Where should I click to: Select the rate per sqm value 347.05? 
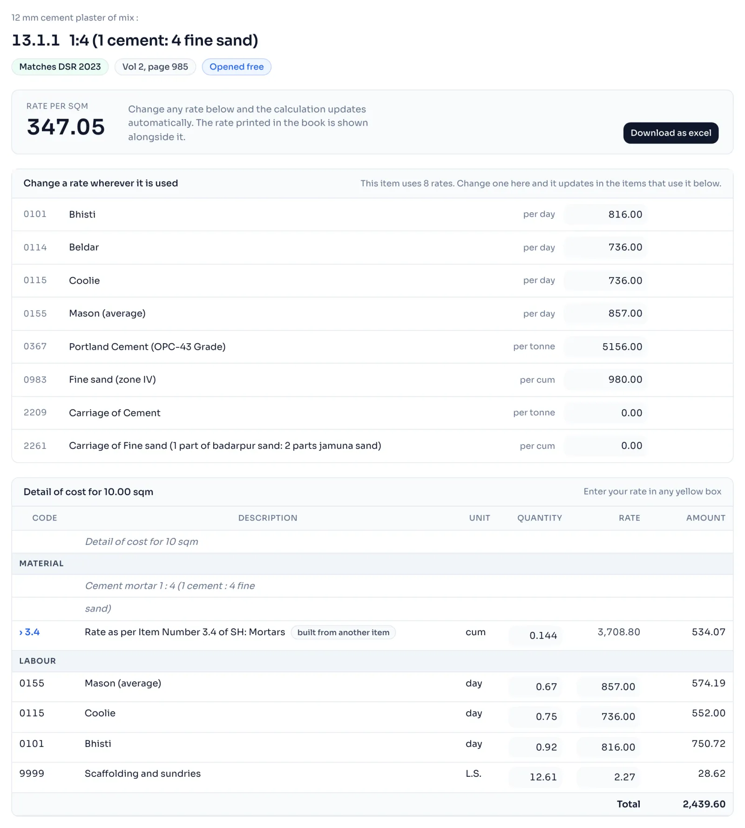tap(66, 127)
